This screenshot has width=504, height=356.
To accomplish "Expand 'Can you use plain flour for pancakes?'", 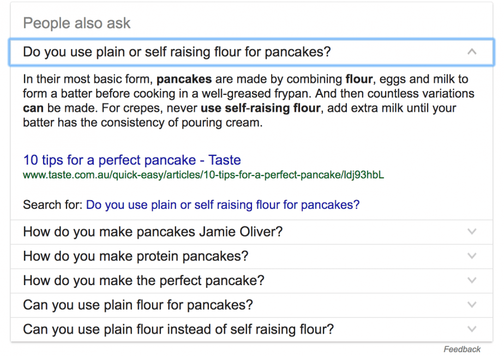I will 251,305.
